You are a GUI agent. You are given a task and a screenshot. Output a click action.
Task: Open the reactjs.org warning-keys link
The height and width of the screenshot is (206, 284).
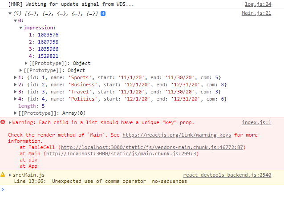(x=177, y=135)
